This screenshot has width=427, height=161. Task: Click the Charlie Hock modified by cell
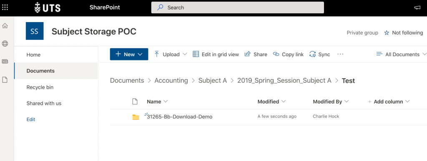pyautogui.click(x=326, y=116)
